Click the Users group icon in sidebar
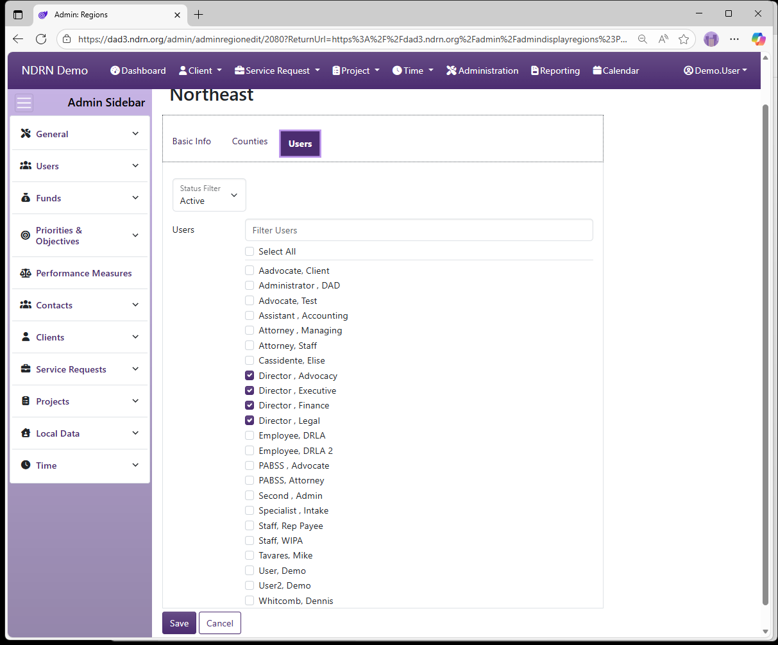 (x=26, y=165)
